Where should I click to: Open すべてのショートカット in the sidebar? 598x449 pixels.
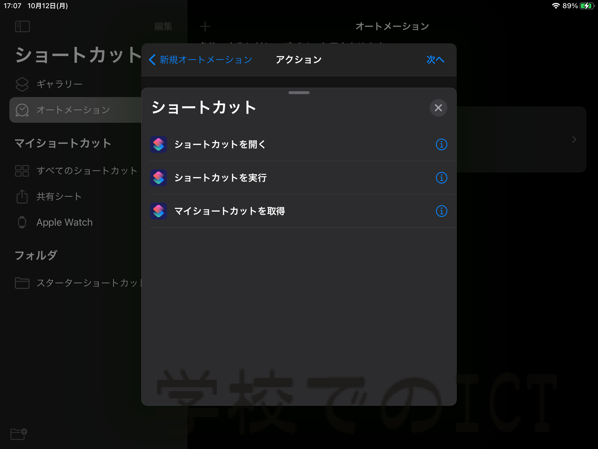click(75, 171)
